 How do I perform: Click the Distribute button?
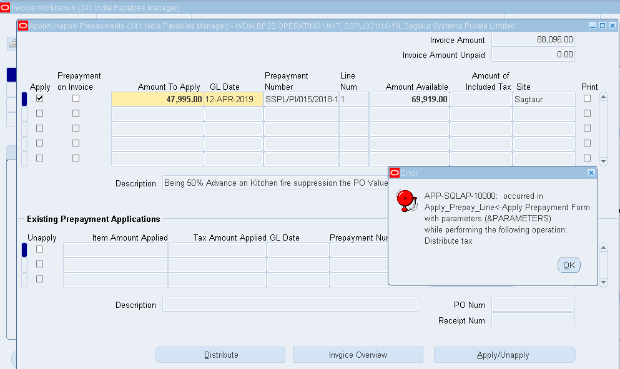pyautogui.click(x=220, y=354)
